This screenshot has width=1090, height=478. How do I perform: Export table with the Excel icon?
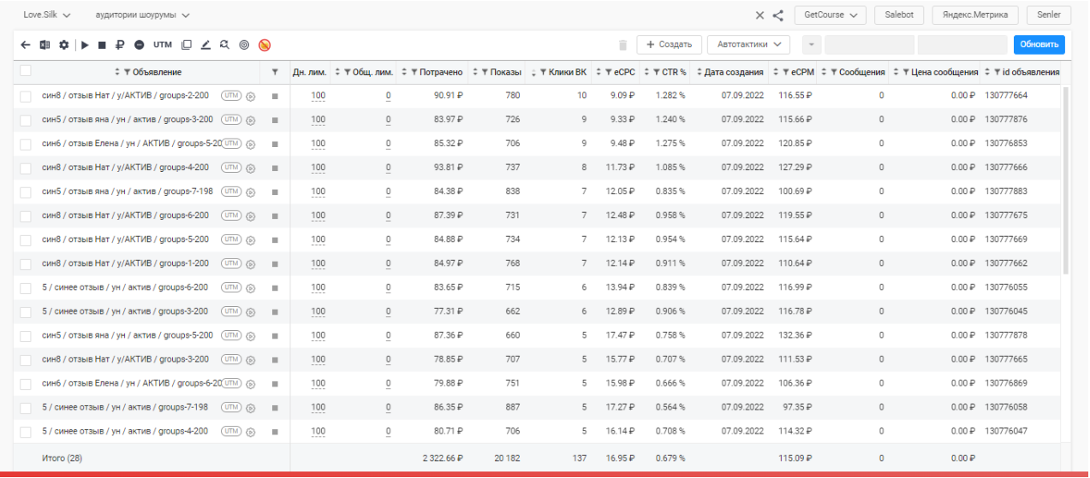click(x=45, y=44)
